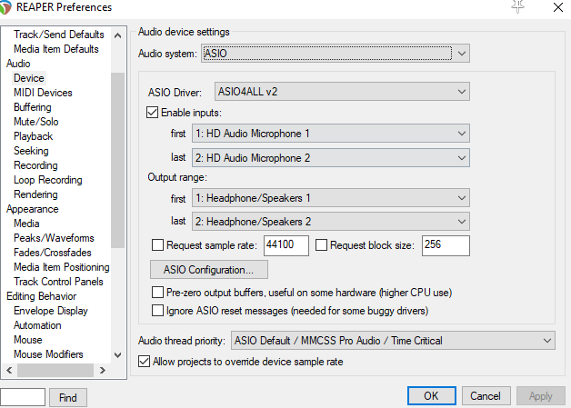Click the search field next to Find
Viewport: 571px width, 408px height.
point(23,397)
